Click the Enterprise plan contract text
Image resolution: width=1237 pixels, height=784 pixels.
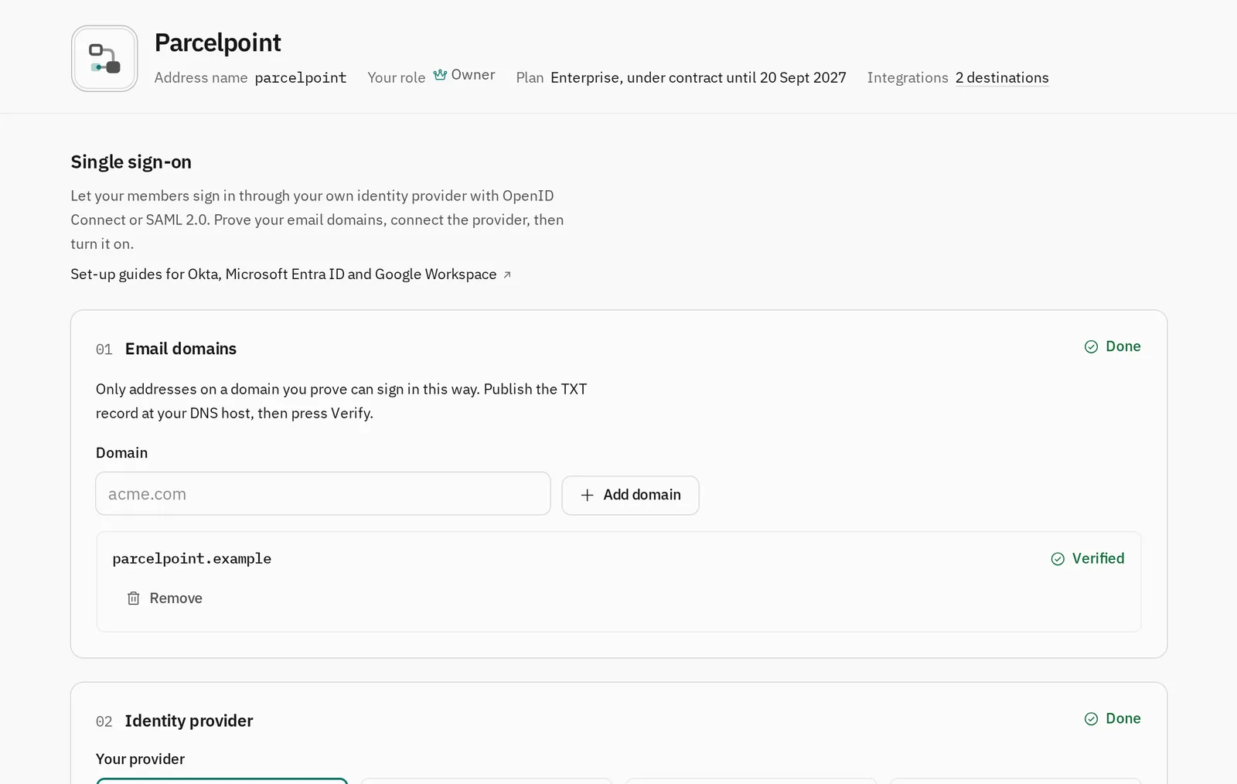click(698, 78)
